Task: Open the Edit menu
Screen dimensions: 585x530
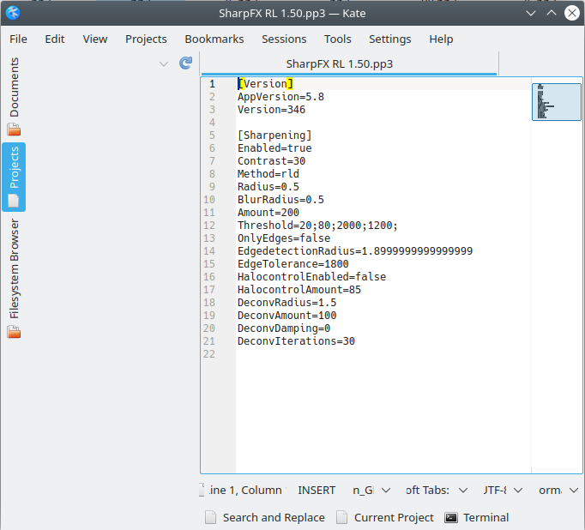Action: coord(55,39)
